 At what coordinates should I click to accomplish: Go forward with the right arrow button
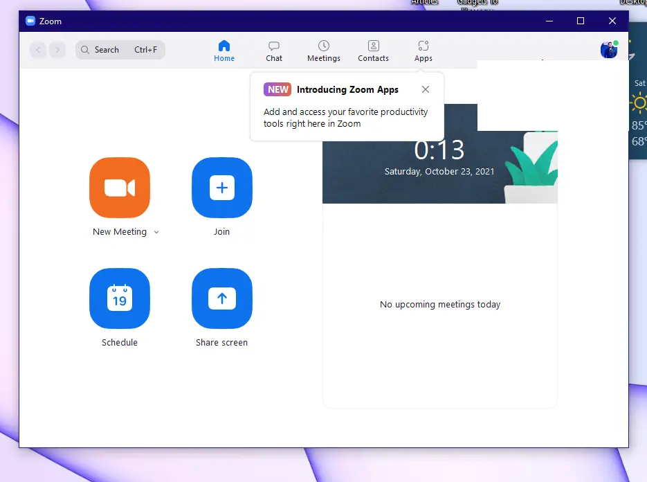(57, 50)
